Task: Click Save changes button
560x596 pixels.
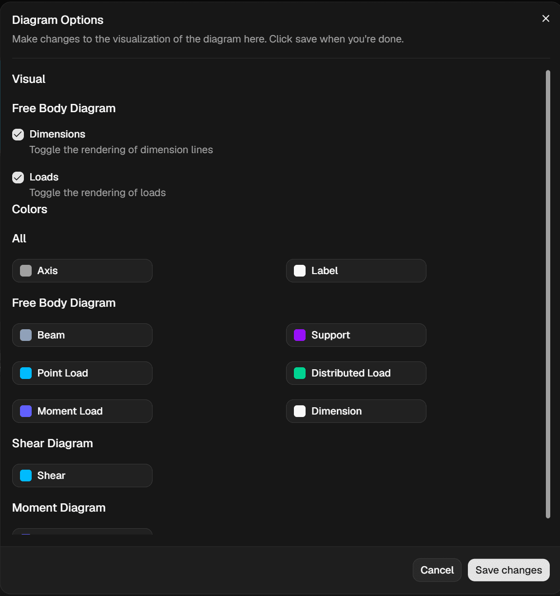Action: pos(509,570)
